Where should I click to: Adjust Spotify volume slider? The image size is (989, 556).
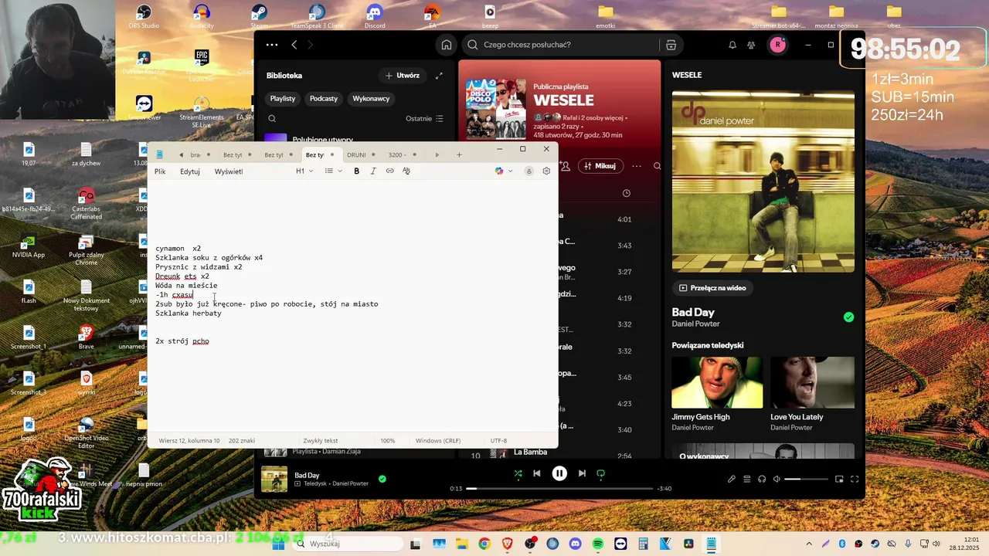coord(804,479)
